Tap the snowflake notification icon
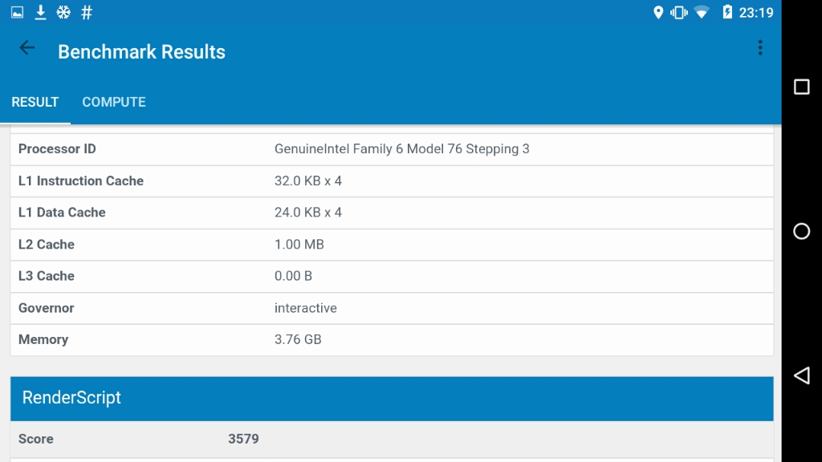This screenshot has height=462, width=822. tap(63, 12)
